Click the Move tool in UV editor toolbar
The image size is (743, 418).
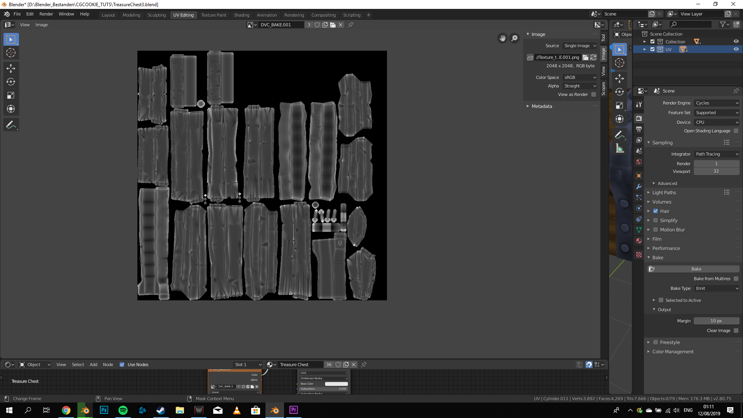(x=11, y=69)
